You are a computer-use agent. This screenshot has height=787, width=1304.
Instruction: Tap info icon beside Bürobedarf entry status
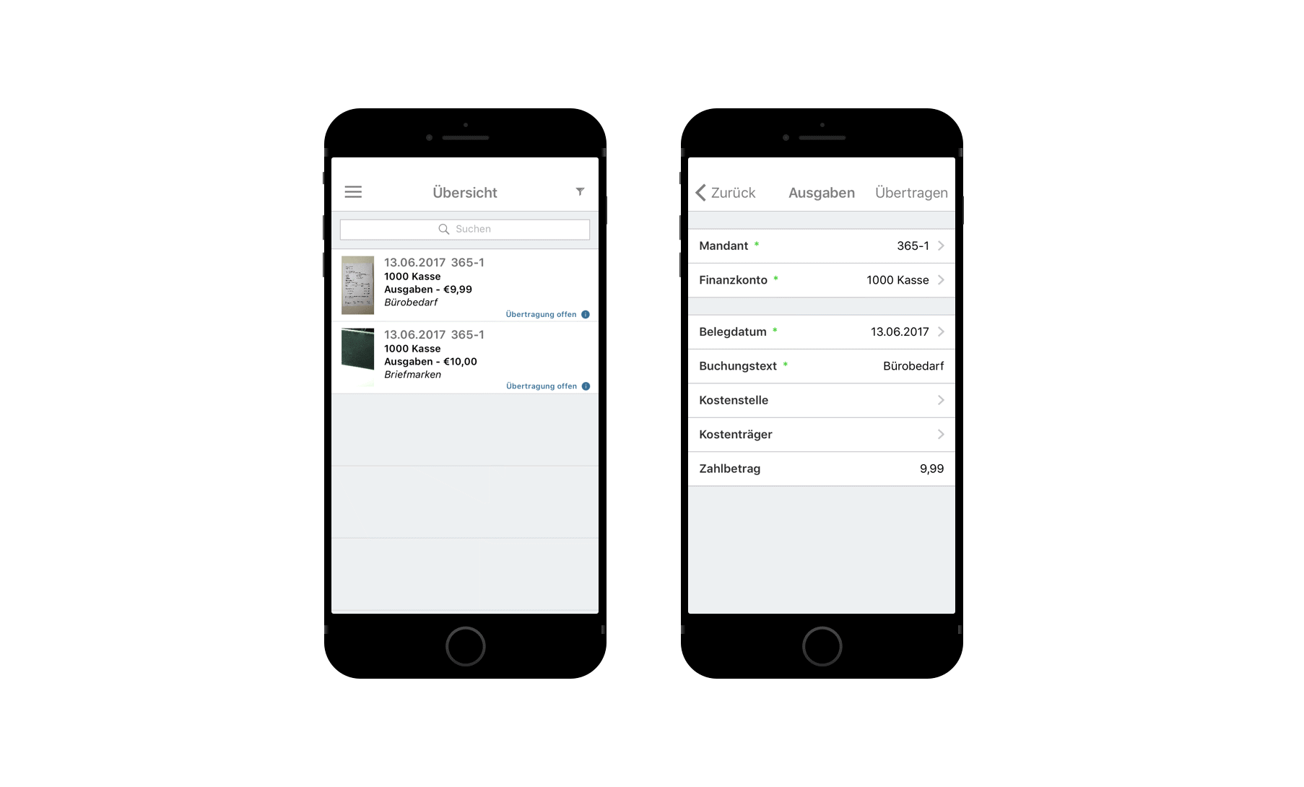[x=586, y=314]
